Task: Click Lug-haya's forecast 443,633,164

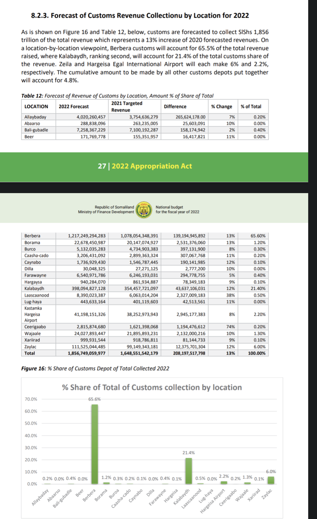Action: [x=93, y=302]
